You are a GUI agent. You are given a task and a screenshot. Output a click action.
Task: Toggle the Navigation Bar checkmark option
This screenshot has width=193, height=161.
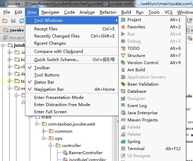[72, 89]
